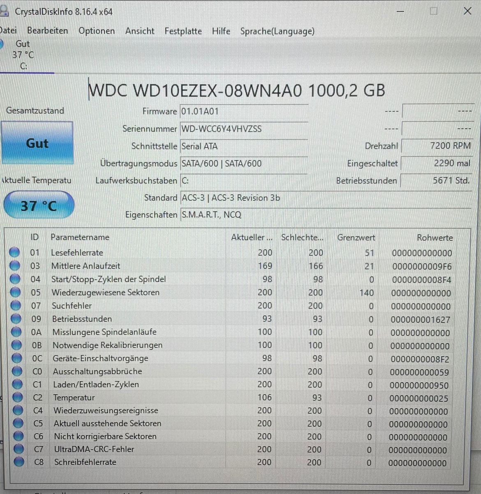This screenshot has width=481, height=494.
Task: Click the Laufwerksbuchstaben field C:
Action: pos(244,180)
